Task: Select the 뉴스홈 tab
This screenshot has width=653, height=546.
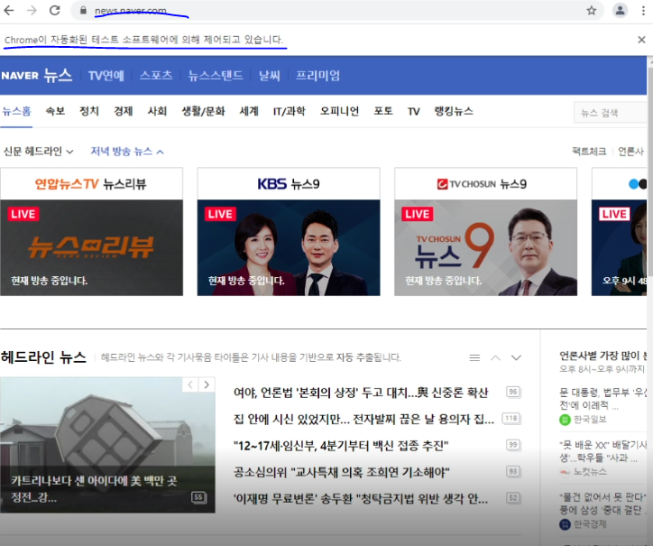Action: pyautogui.click(x=16, y=111)
